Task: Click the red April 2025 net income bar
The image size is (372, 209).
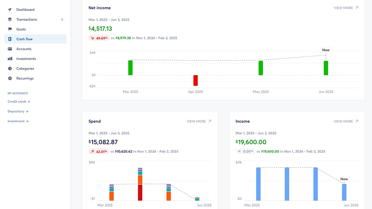Action: [x=196, y=80]
